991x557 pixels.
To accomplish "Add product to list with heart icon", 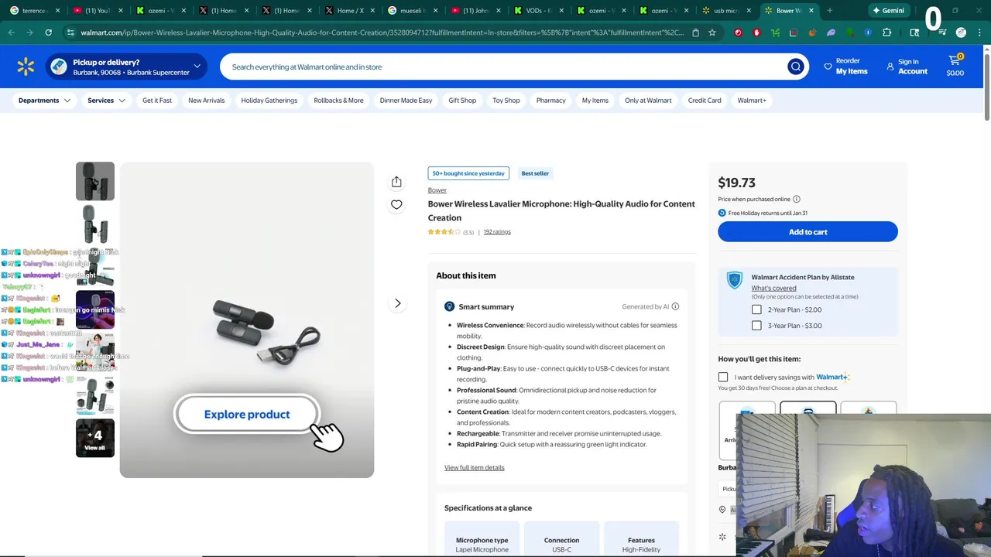I will tap(396, 204).
